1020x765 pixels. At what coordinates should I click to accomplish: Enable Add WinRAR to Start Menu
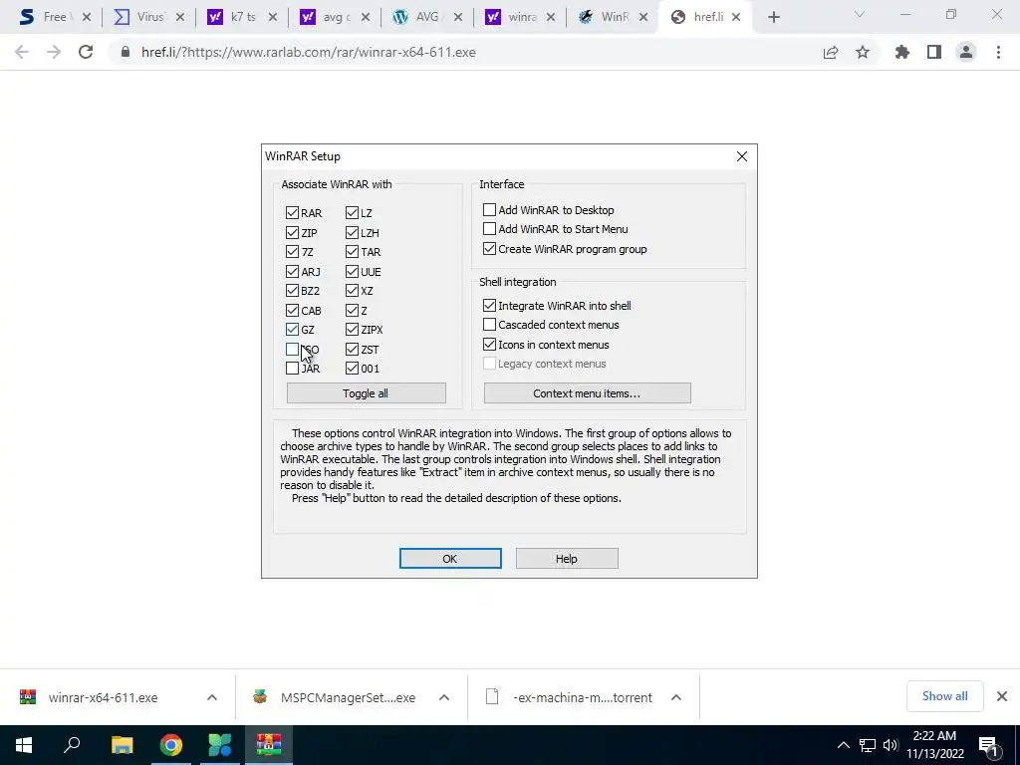click(x=489, y=228)
